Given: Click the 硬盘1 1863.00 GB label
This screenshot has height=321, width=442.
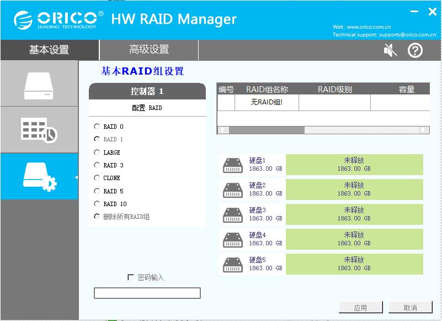Looking at the screenshot, I should [265, 165].
